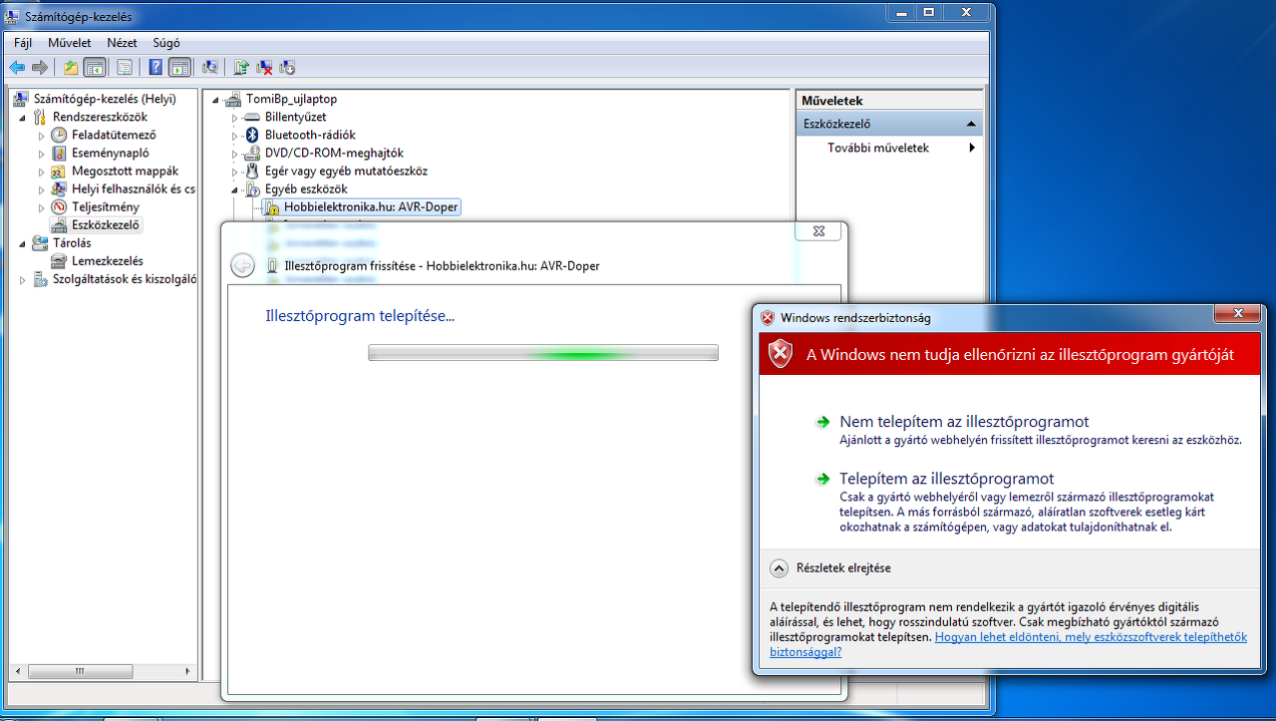Click the driver installation progress bar
Screen dimensions: 1276x721
[543, 353]
